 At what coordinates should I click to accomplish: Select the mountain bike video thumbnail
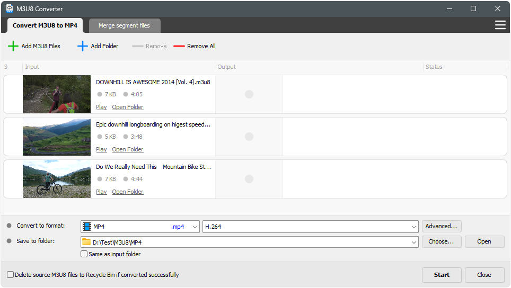[x=57, y=179]
